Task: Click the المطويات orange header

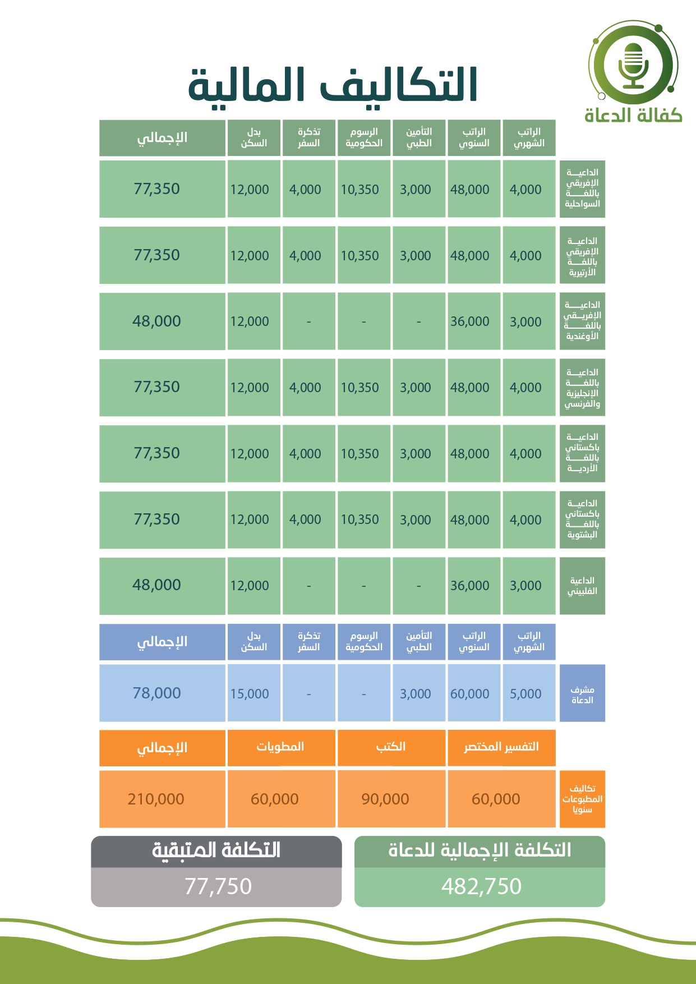Action: pos(281,747)
